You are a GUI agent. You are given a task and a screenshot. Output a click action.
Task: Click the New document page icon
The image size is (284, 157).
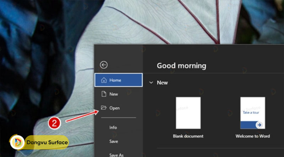(104, 94)
